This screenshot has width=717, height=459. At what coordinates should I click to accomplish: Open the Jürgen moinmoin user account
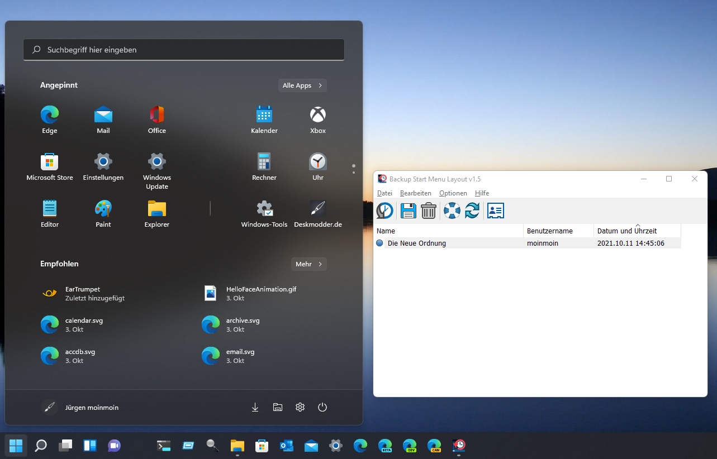click(x=80, y=408)
